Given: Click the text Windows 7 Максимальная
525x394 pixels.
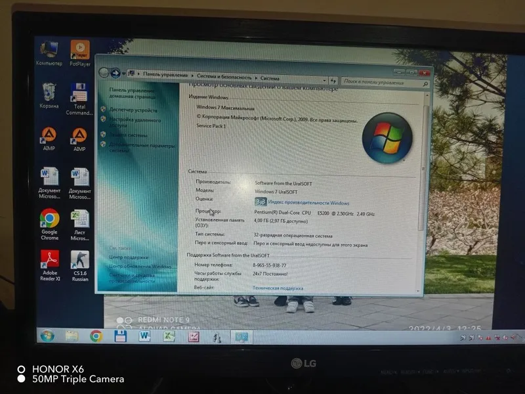Looking at the screenshot, I should (225, 108).
